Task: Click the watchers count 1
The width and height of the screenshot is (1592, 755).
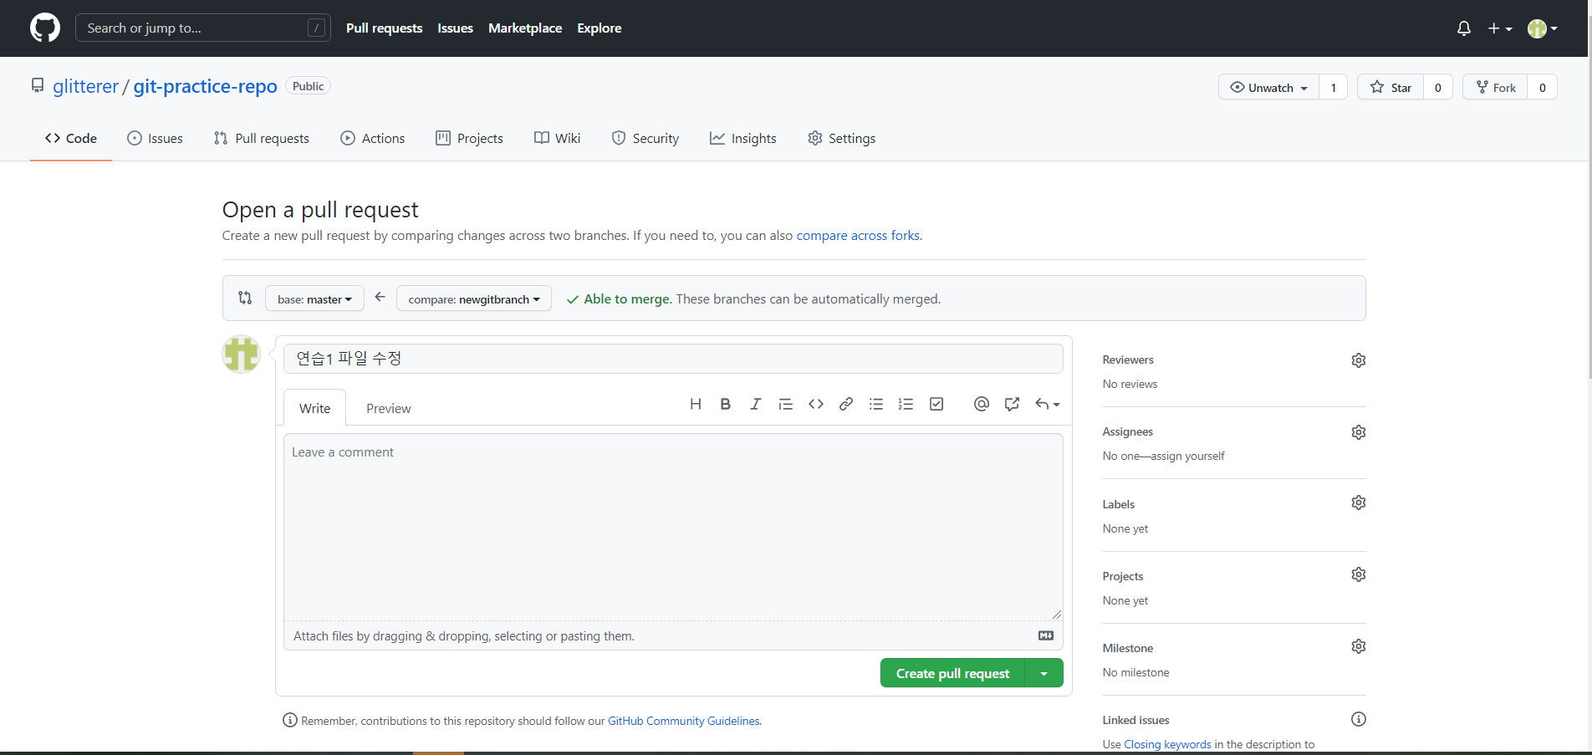Action: click(x=1334, y=87)
